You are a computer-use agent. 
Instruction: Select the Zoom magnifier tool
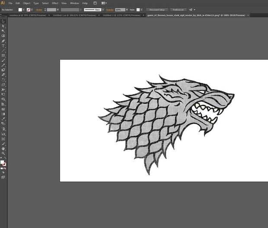click(x=3, y=153)
